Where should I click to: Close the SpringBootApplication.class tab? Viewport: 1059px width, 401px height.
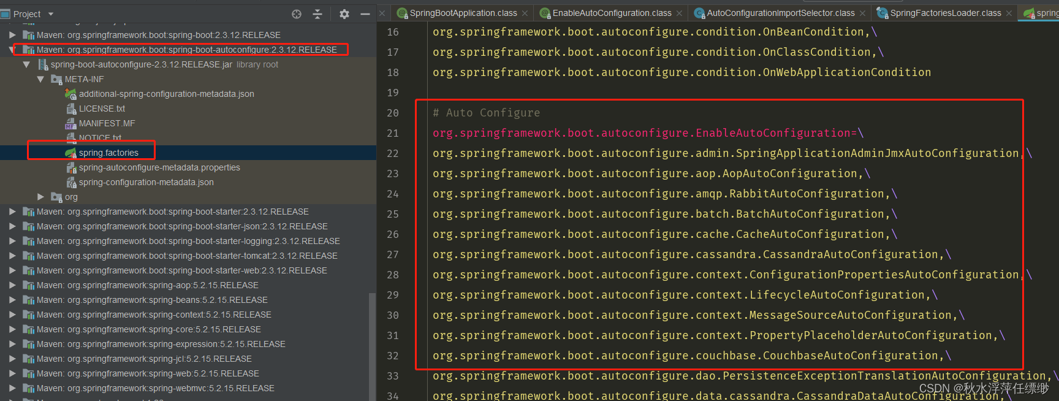pyautogui.click(x=525, y=13)
